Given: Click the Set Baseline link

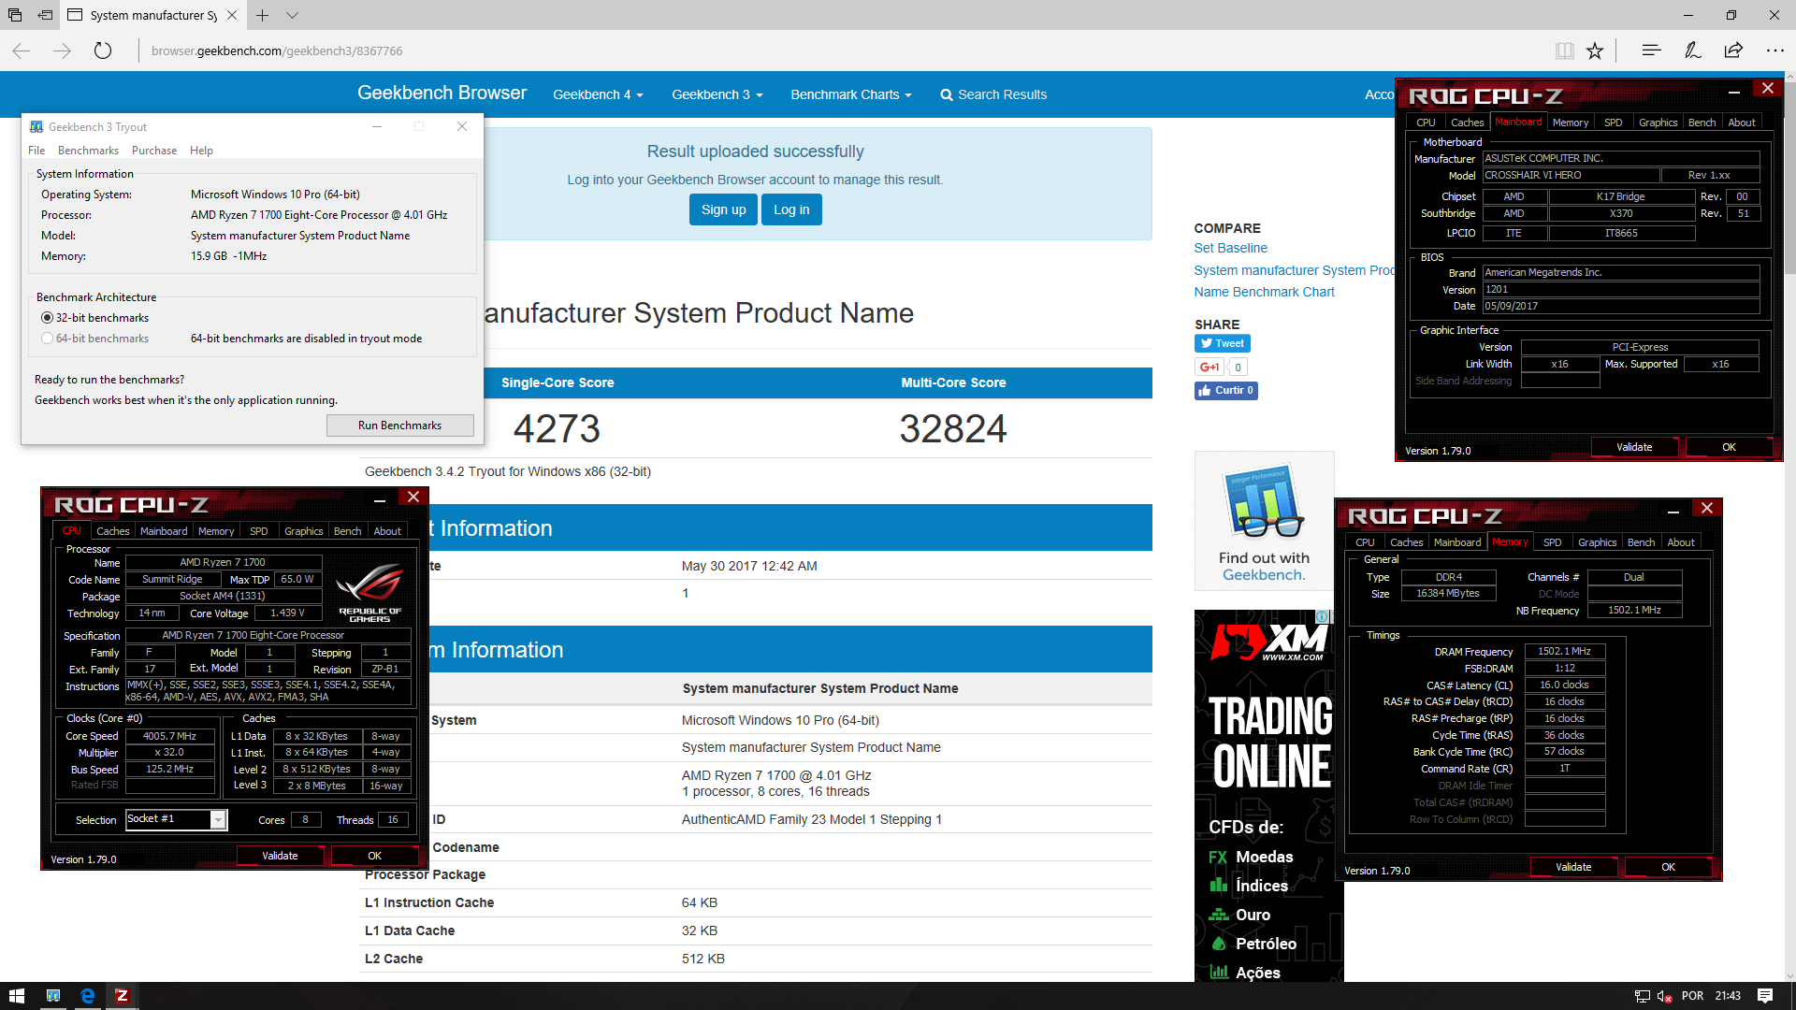Looking at the screenshot, I should point(1231,248).
